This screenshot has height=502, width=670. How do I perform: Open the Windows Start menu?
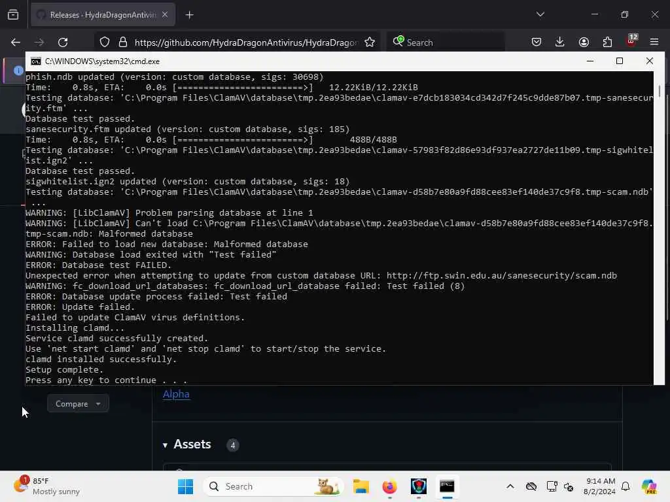(185, 486)
